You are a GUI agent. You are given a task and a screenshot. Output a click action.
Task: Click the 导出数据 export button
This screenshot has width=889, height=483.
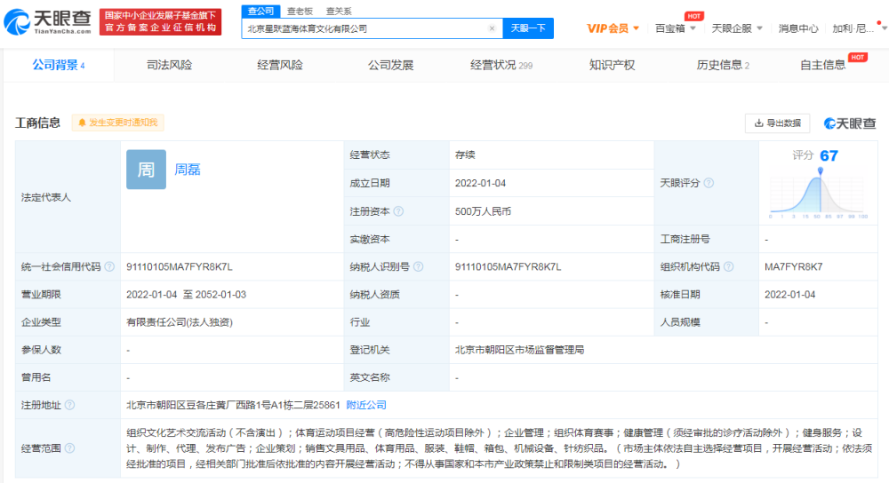coord(777,123)
